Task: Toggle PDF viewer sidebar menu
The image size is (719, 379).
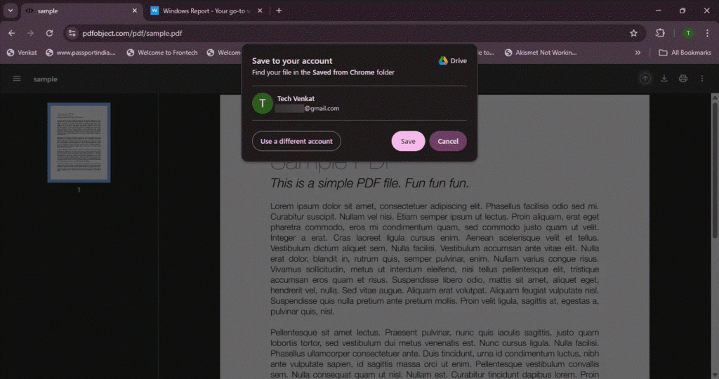Action: click(x=17, y=79)
